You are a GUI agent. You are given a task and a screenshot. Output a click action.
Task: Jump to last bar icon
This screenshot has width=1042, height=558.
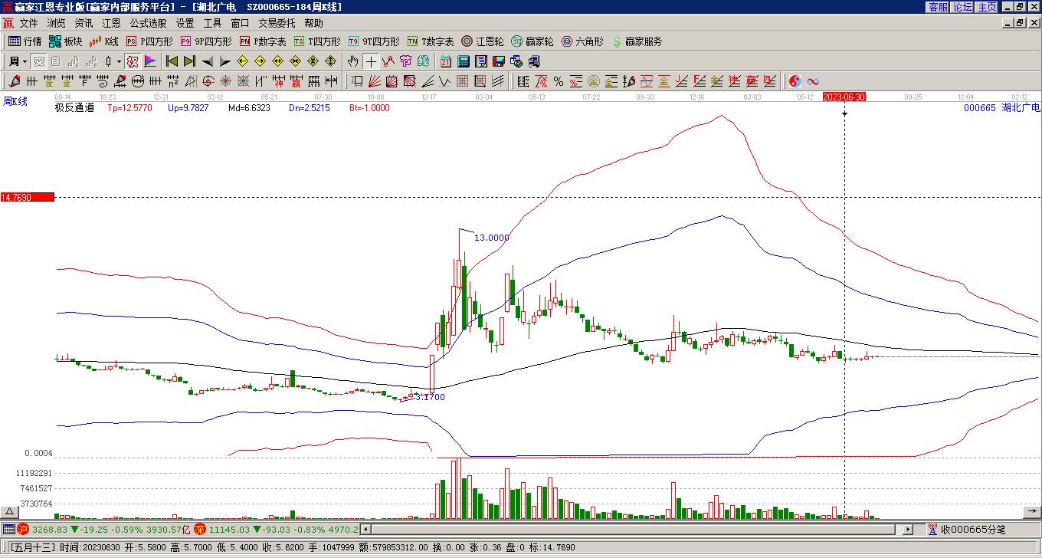(x=190, y=61)
